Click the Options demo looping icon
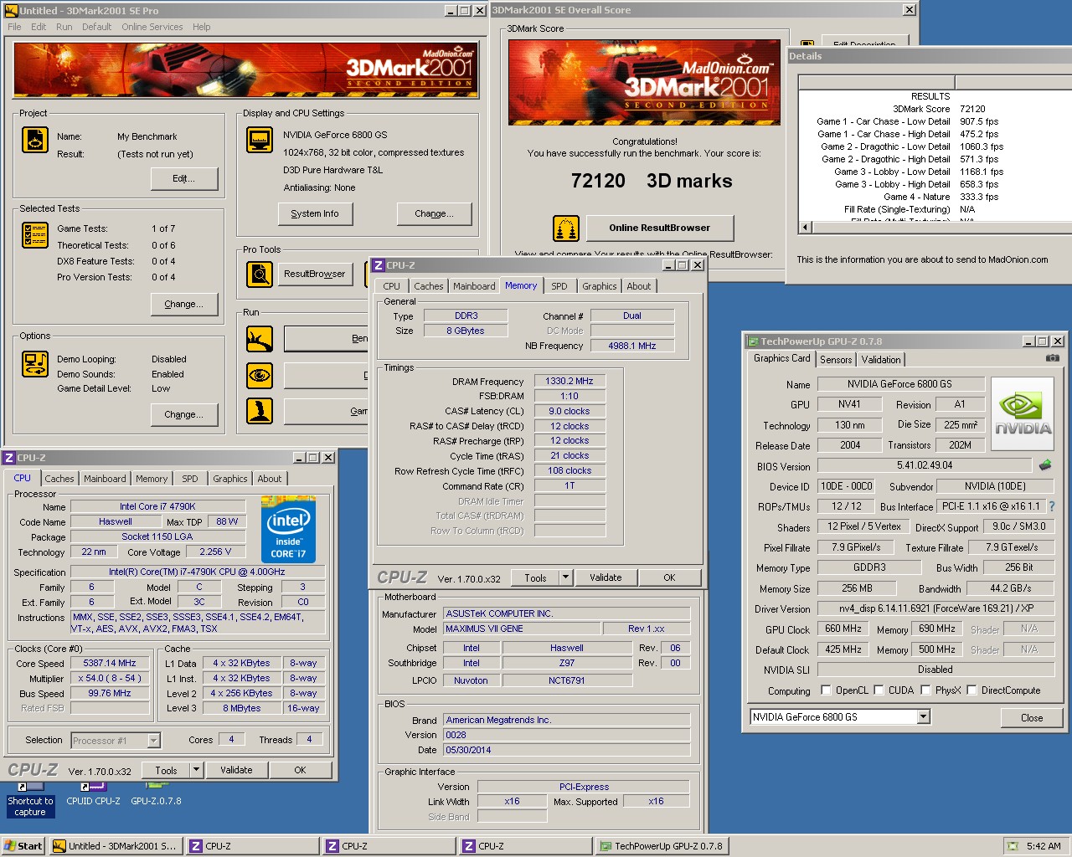 click(x=34, y=364)
